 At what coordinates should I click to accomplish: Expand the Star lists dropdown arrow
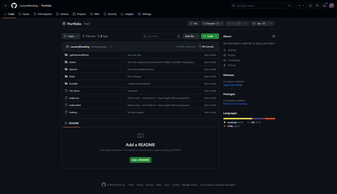[271, 24]
